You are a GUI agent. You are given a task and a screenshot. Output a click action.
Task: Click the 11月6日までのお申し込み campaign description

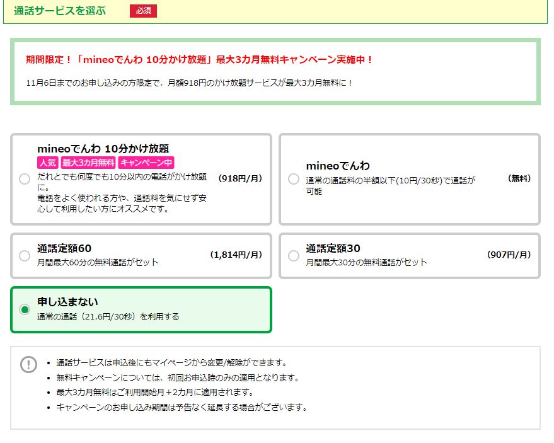point(189,83)
